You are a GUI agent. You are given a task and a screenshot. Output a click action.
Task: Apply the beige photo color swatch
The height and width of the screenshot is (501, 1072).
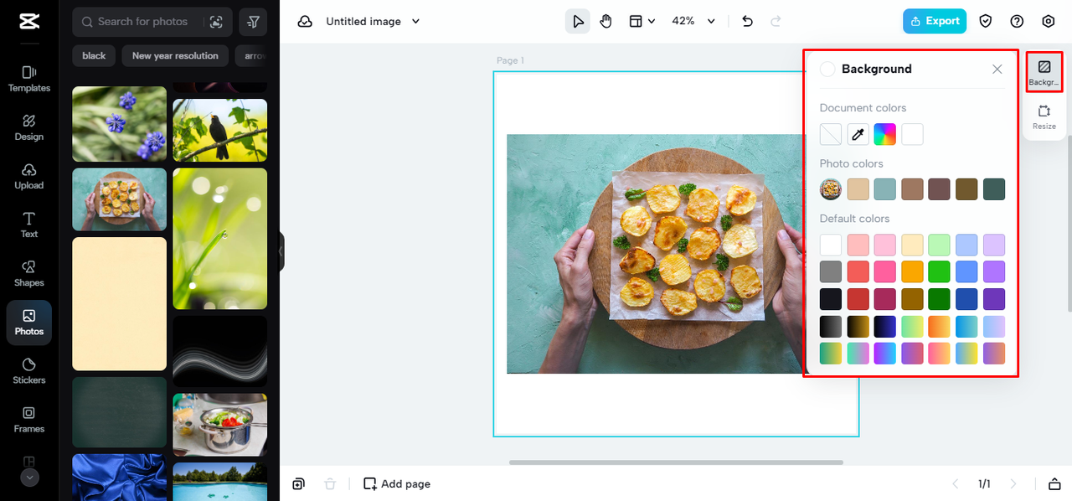point(858,189)
